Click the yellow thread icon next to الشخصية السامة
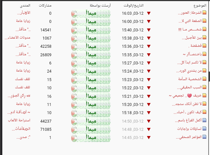This screenshot has height=155, width=210. coord(204,79)
